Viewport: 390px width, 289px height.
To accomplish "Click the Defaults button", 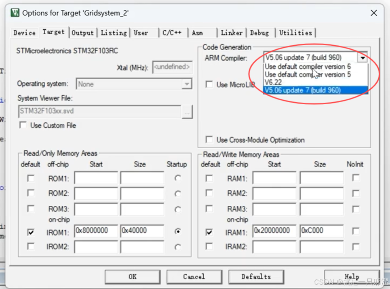I will pyautogui.click(x=256, y=277).
